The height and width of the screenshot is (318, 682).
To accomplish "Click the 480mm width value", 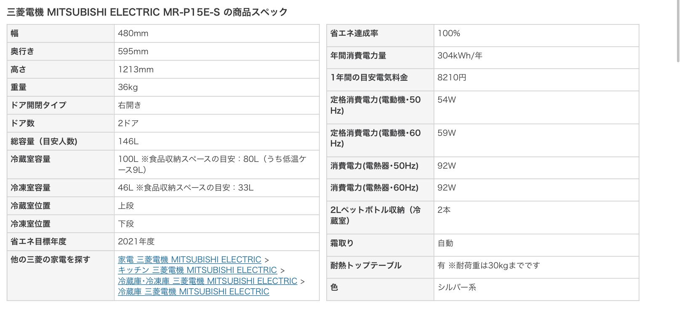I will tap(133, 33).
